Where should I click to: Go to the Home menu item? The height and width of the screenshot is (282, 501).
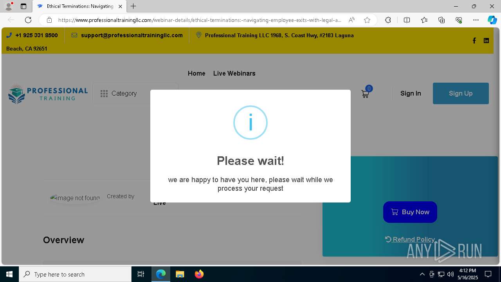click(x=196, y=73)
